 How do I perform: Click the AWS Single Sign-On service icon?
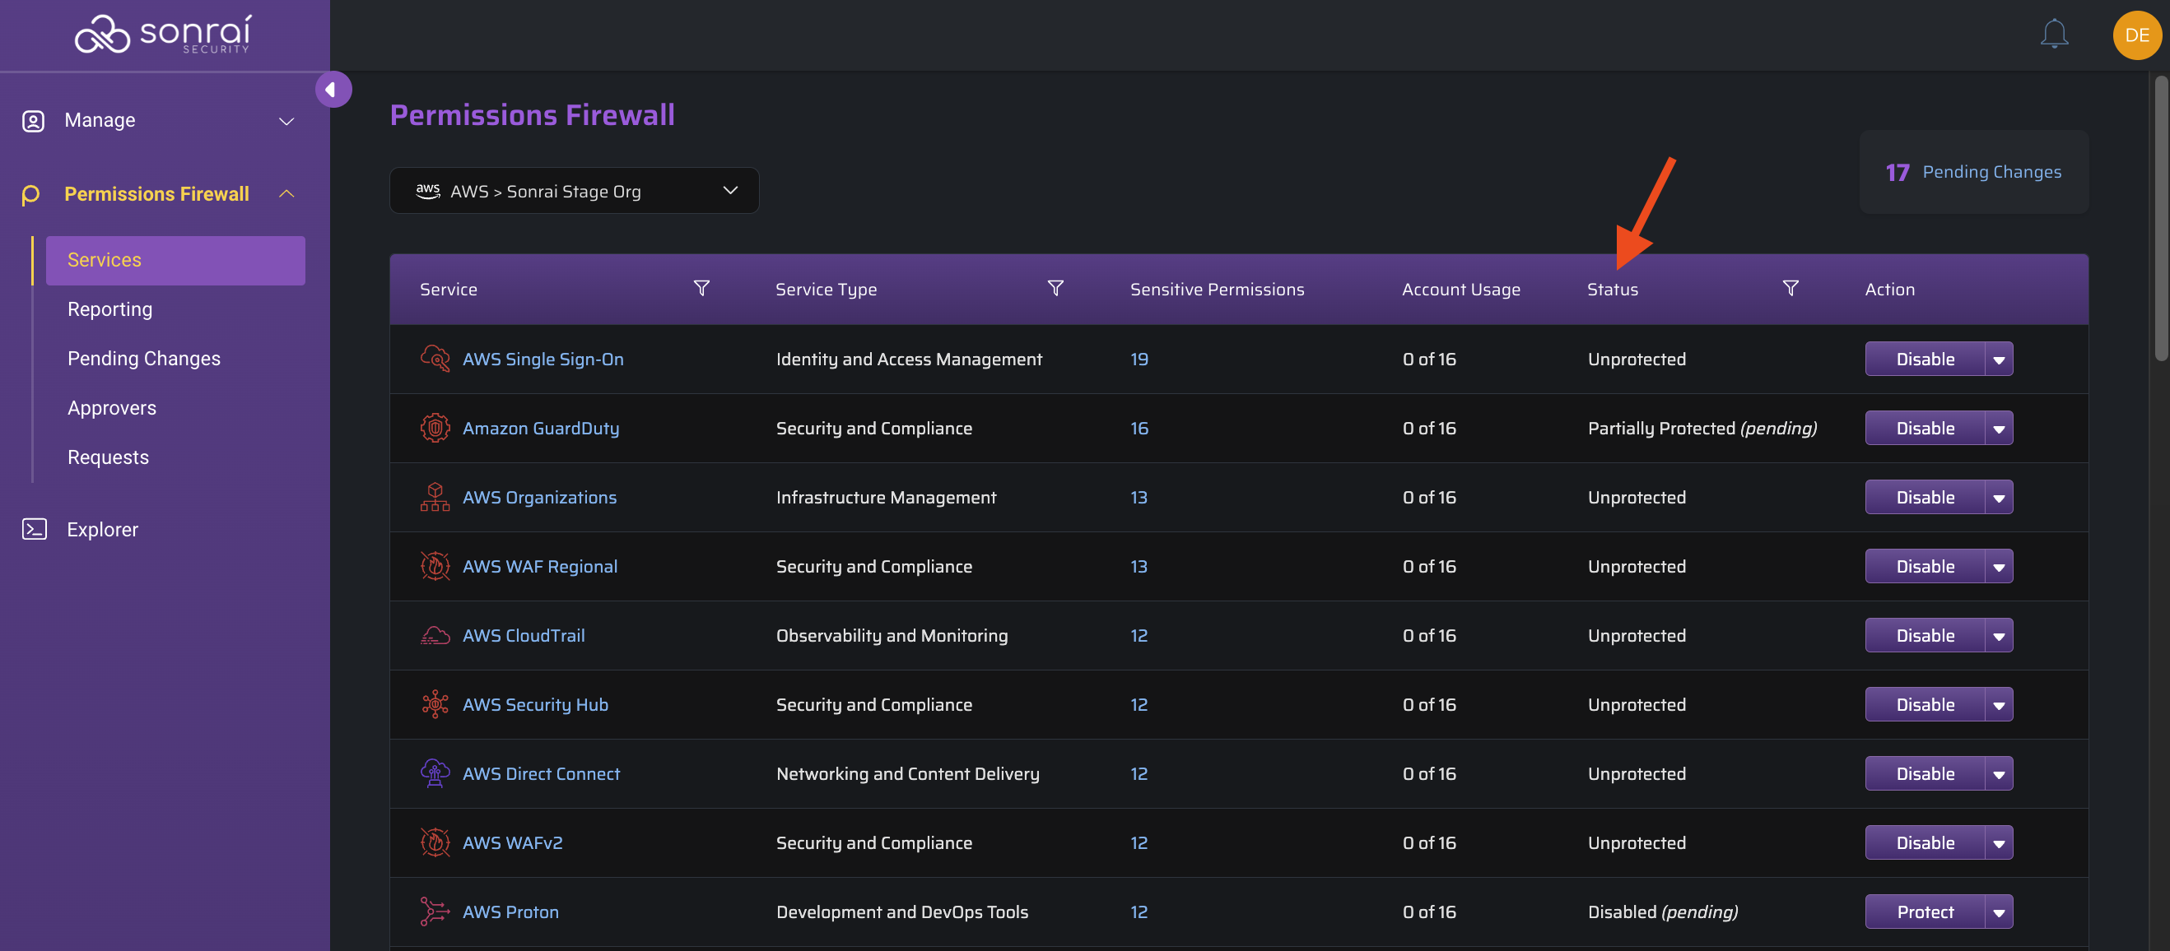435,359
